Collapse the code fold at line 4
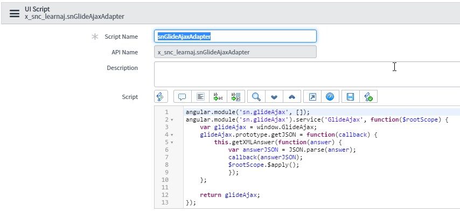This screenshot has width=460, height=212. (172, 135)
